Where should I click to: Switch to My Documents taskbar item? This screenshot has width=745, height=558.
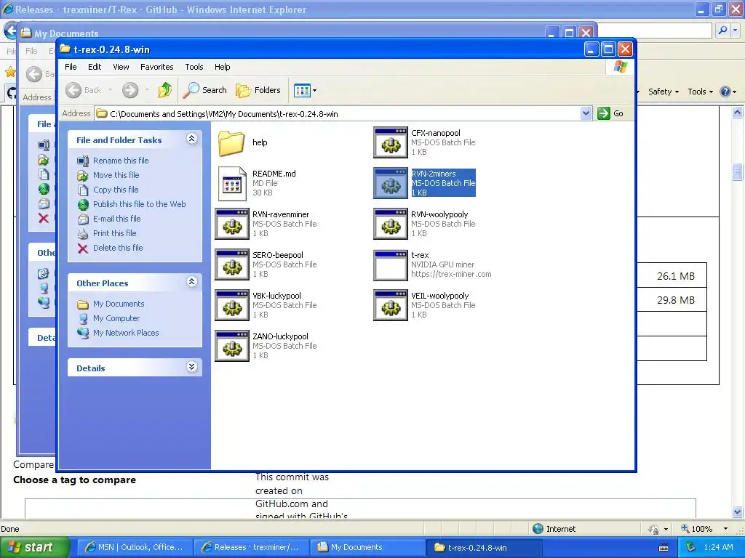[x=367, y=547]
